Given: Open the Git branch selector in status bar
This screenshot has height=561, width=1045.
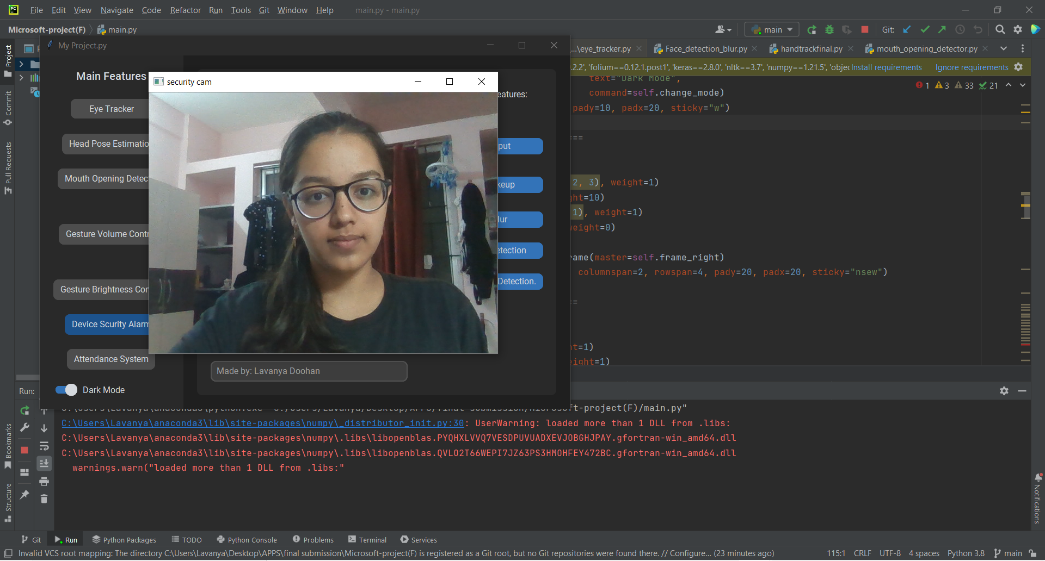Looking at the screenshot, I should tap(1007, 553).
